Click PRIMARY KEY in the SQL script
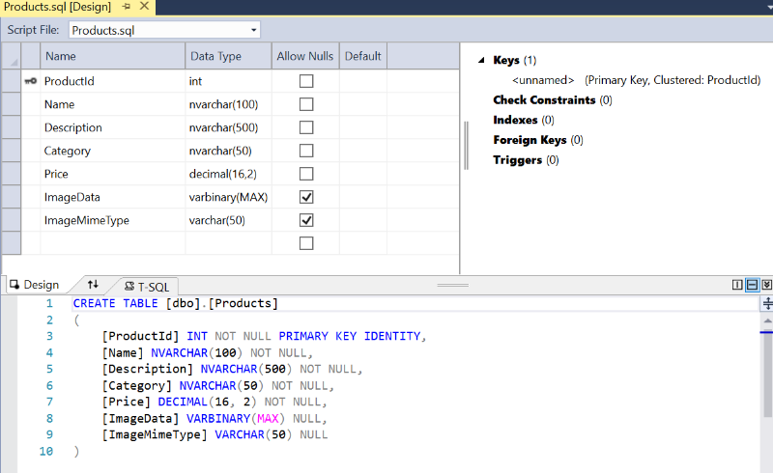 coord(318,336)
